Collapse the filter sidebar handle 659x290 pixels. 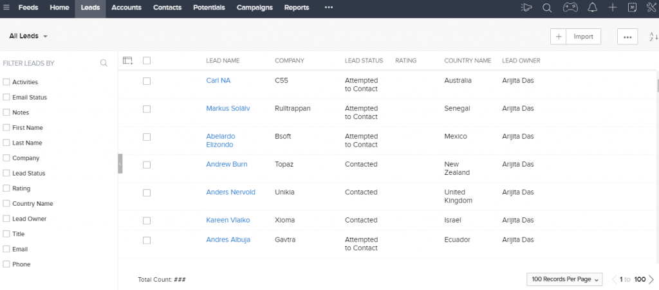tap(120, 163)
